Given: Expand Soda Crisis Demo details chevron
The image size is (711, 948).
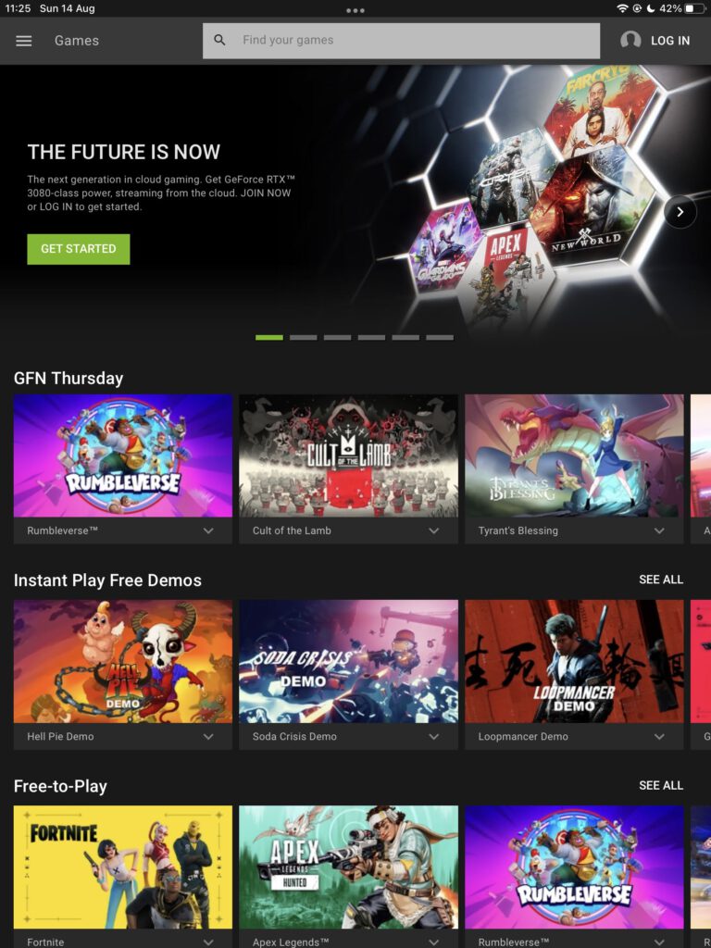Looking at the screenshot, I should [x=433, y=736].
